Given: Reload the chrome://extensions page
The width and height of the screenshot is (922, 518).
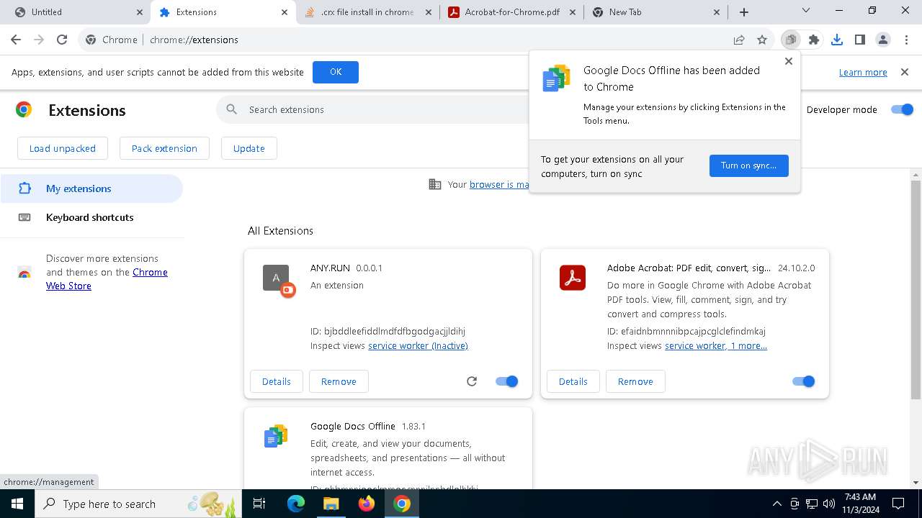Looking at the screenshot, I should click(x=62, y=40).
